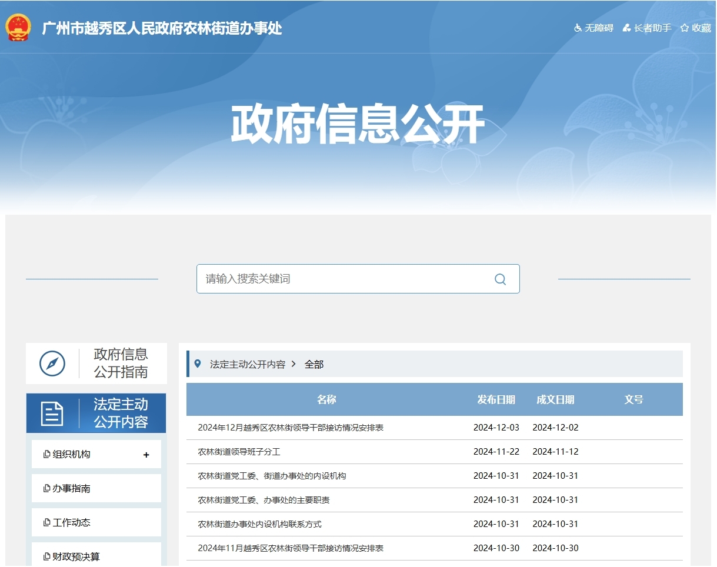Click 法定主动公开内容 in the breadcrumb
Screen dimensions: 717x567
pyautogui.click(x=248, y=364)
